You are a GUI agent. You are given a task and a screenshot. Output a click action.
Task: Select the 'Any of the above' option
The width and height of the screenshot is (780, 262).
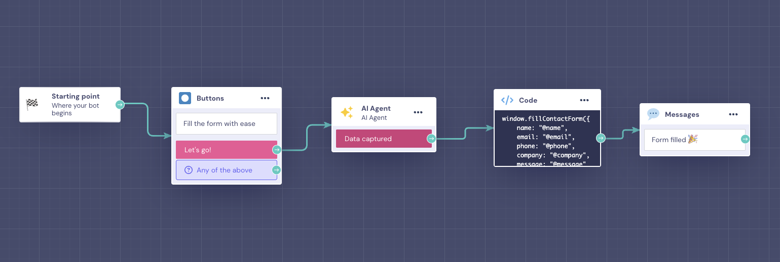tap(227, 170)
